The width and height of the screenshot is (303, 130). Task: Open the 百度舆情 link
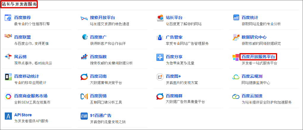coord(98,96)
